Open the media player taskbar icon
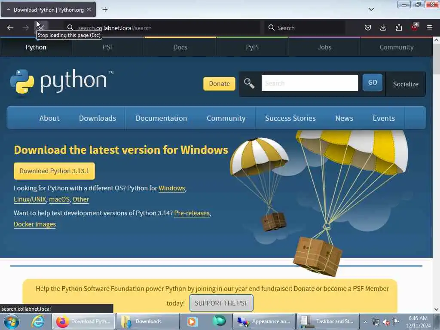The image size is (440, 330). pos(192,321)
